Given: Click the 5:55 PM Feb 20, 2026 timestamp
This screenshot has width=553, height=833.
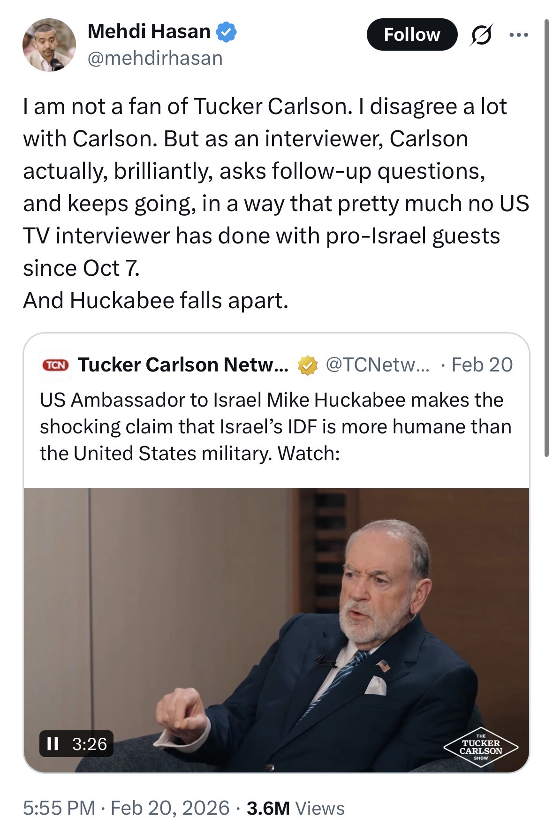Looking at the screenshot, I should tap(126, 808).
